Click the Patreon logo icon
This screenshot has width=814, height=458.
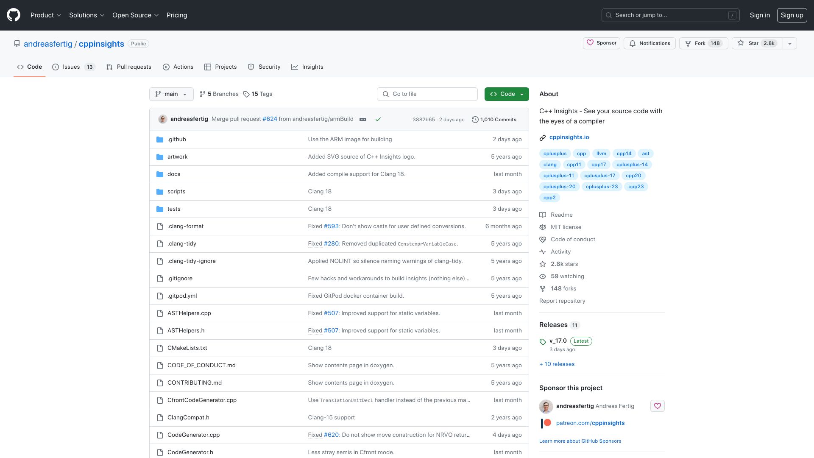click(x=546, y=423)
